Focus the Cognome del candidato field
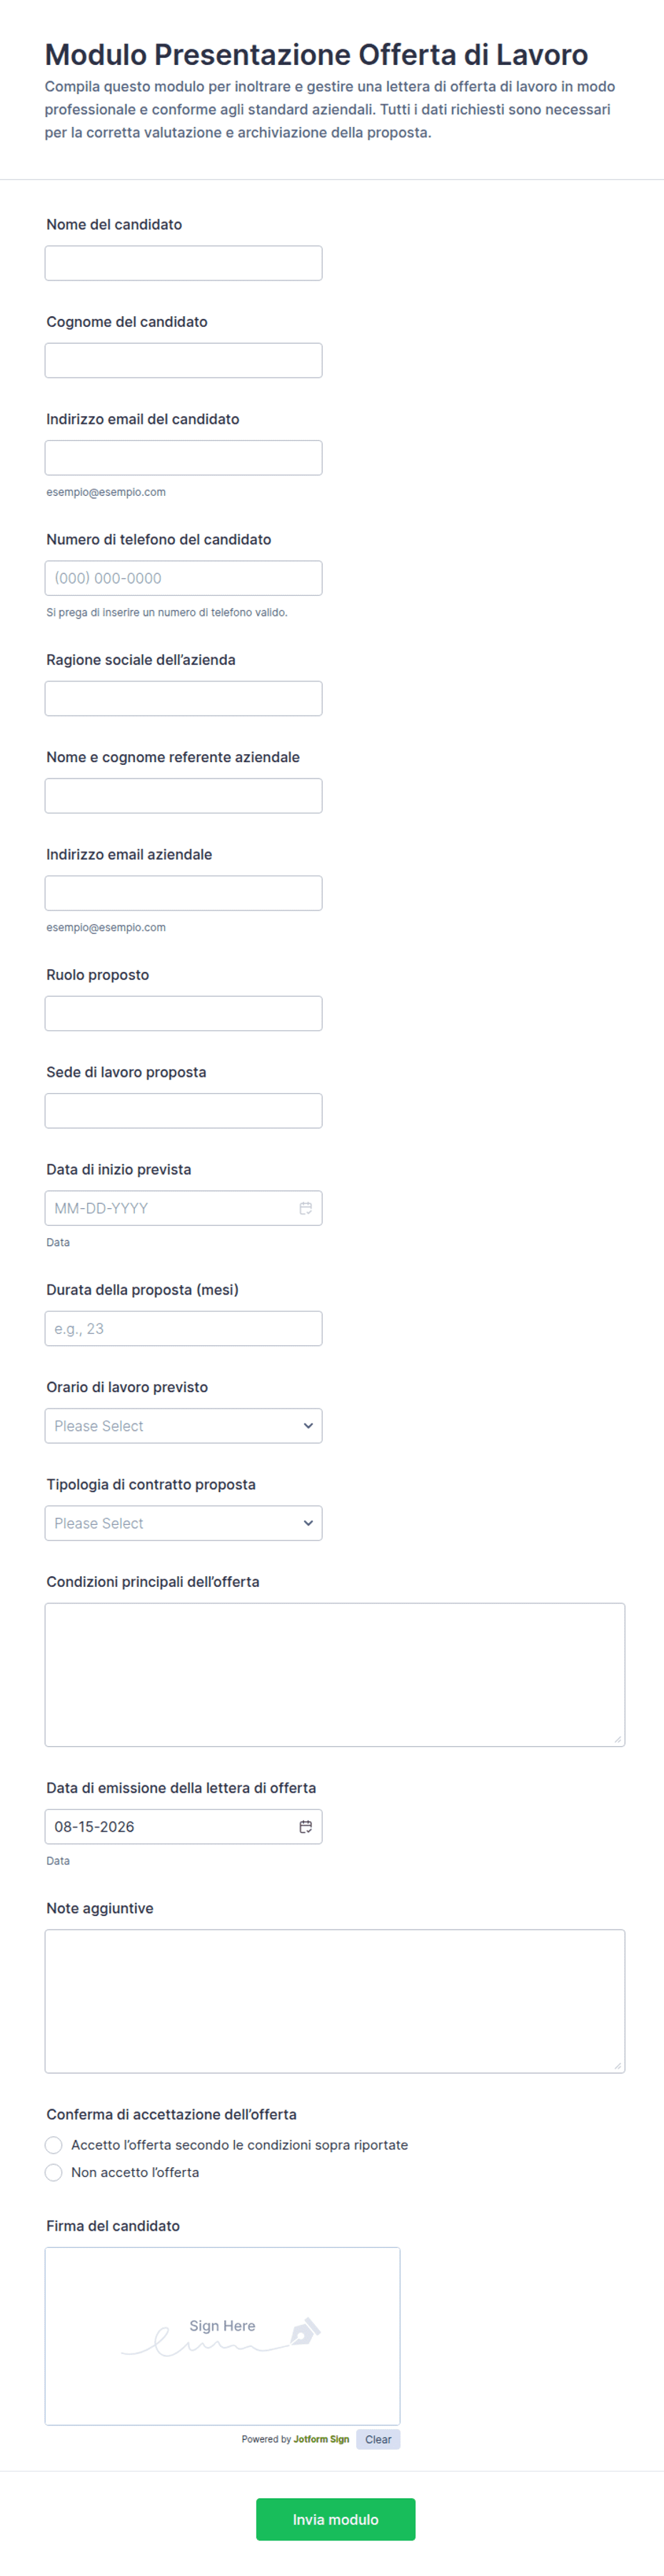 point(183,360)
